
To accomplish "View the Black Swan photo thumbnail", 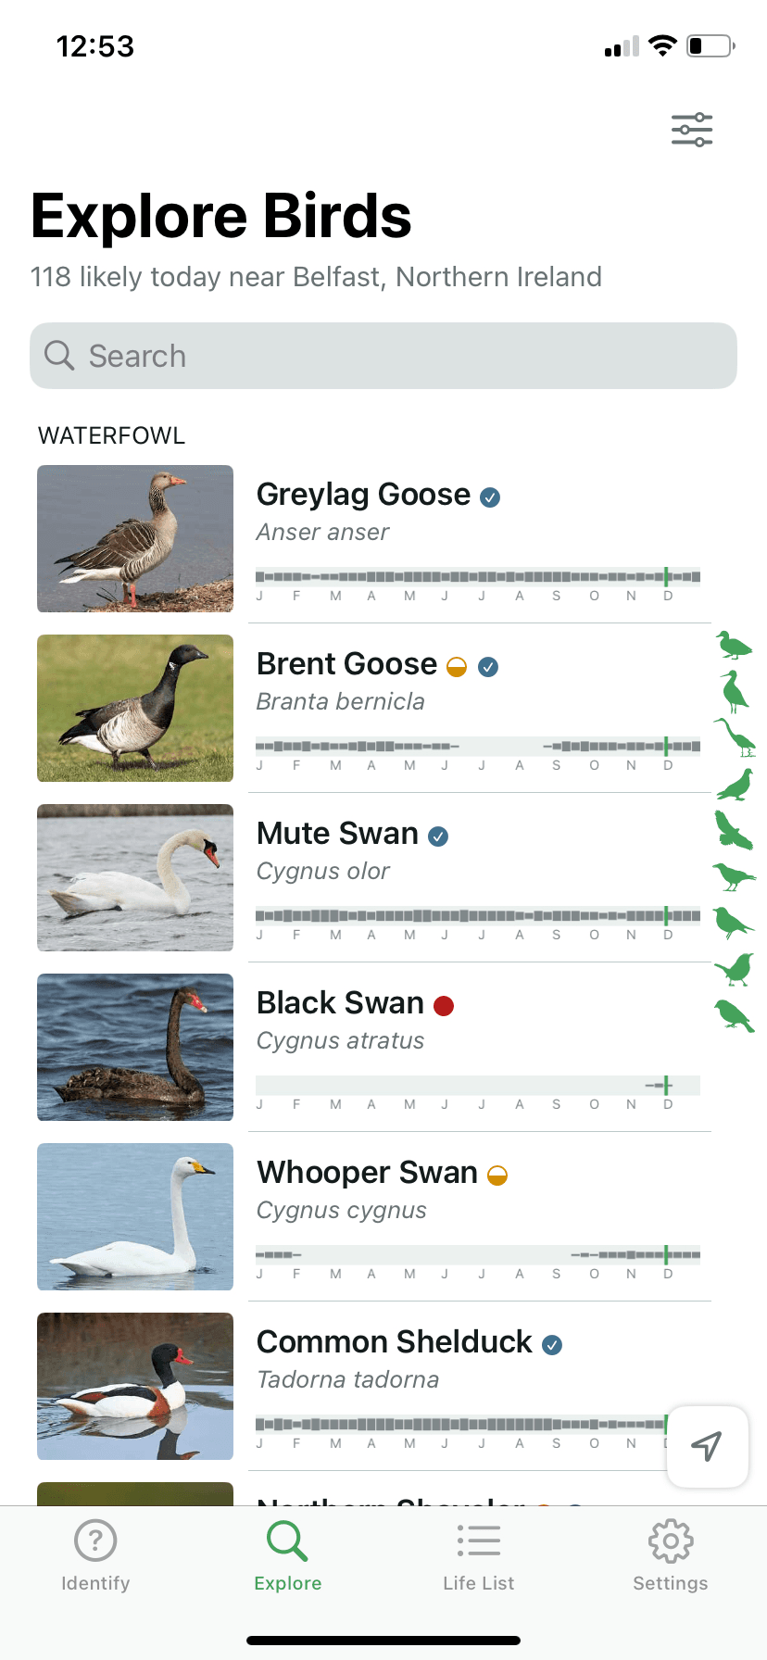I will (x=134, y=1047).
